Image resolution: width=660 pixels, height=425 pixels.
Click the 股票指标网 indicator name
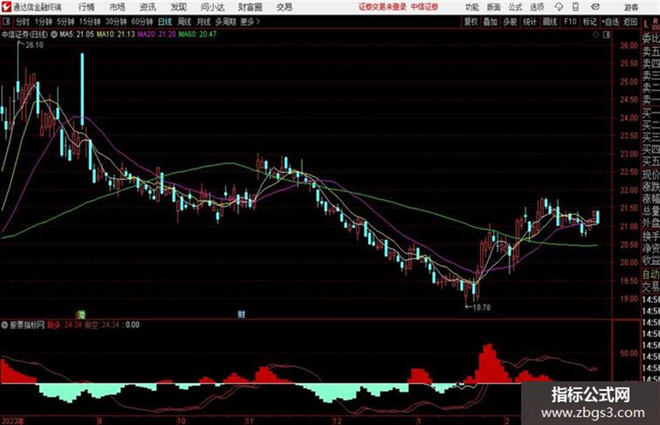click(27, 325)
